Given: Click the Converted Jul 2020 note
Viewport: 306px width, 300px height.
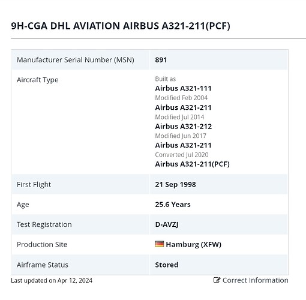Looking at the screenshot, I should coord(182,155).
